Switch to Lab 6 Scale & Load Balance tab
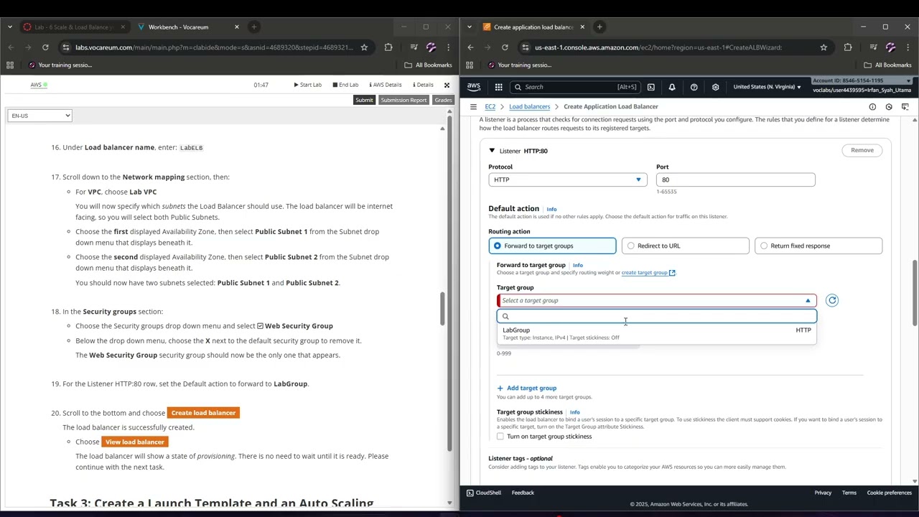The image size is (919, 517). pos(73,27)
